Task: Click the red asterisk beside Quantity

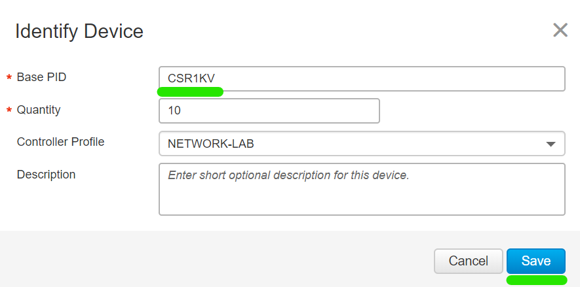Action: [x=9, y=110]
